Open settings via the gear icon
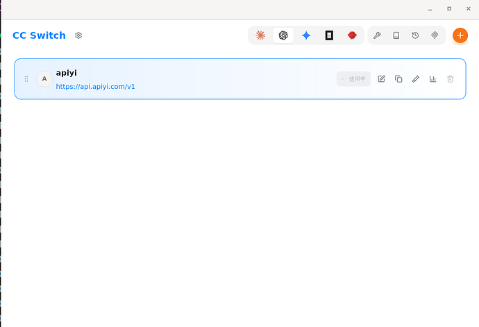This screenshot has width=479, height=327. pyautogui.click(x=78, y=35)
